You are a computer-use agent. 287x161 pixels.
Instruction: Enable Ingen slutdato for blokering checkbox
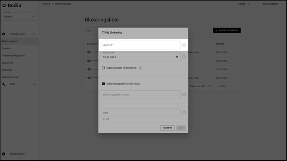[x=103, y=68]
